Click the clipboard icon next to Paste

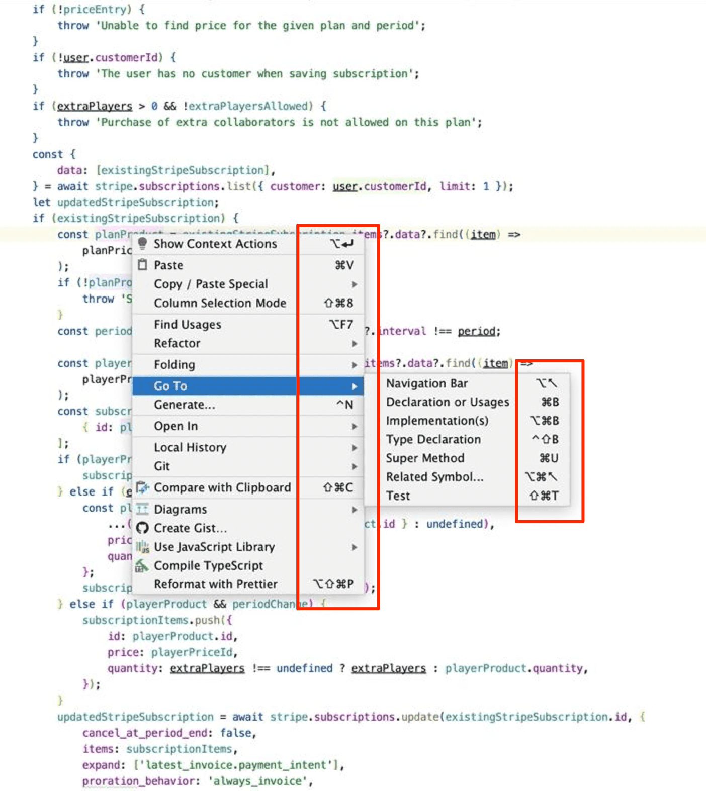click(142, 265)
